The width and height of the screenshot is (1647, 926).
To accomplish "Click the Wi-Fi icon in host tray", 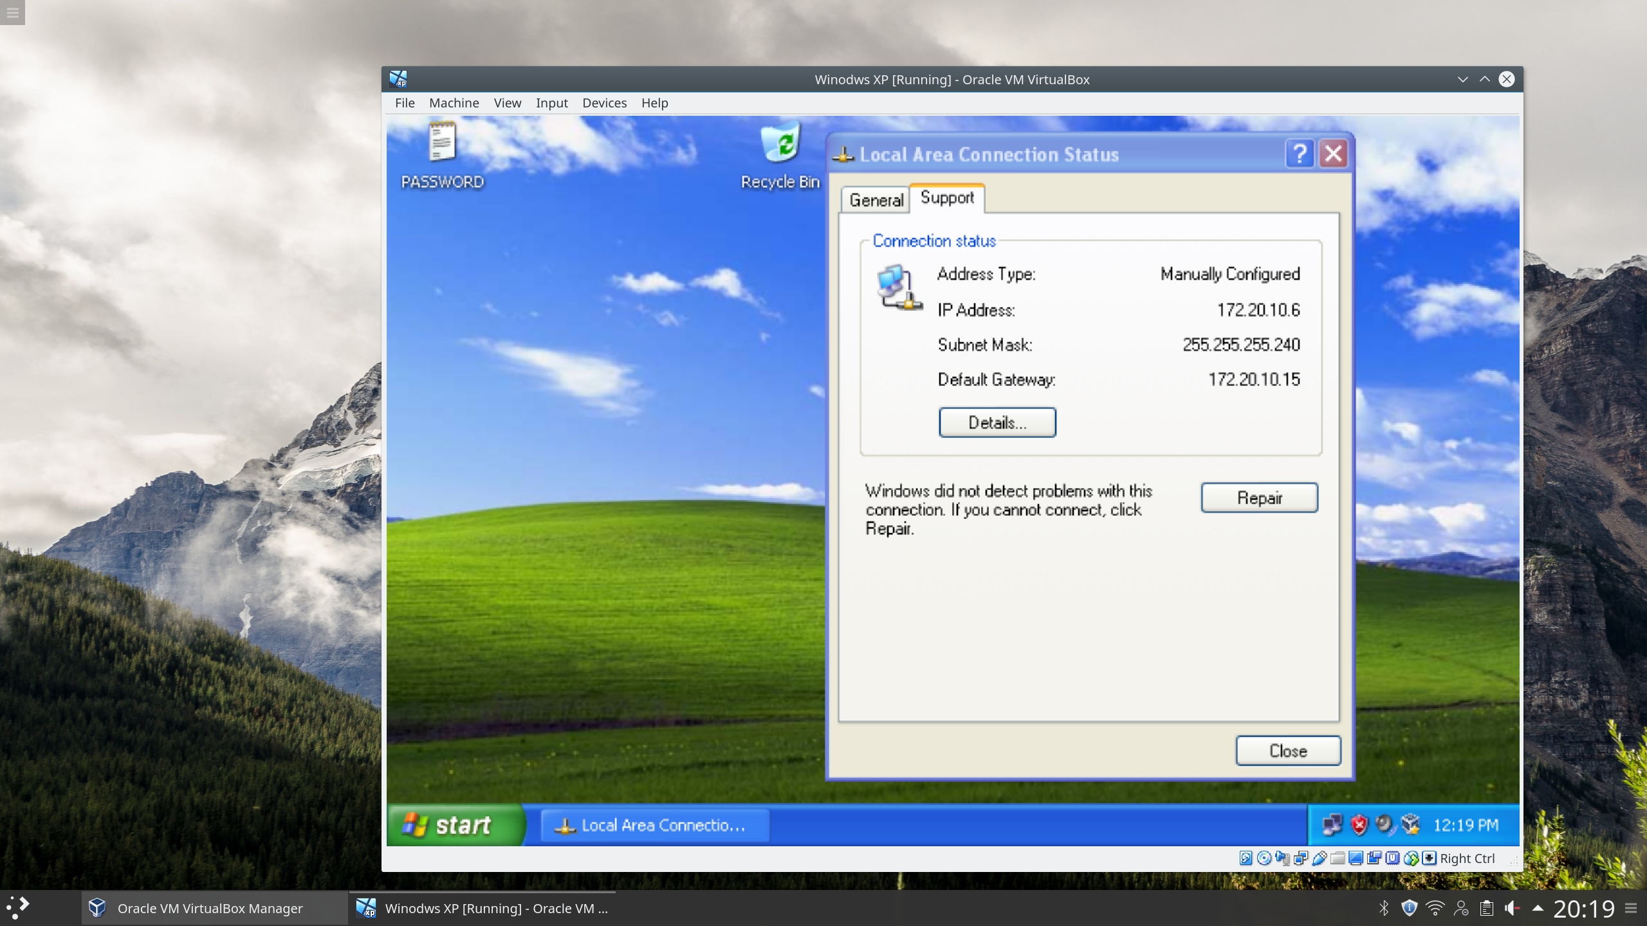I will (x=1435, y=908).
